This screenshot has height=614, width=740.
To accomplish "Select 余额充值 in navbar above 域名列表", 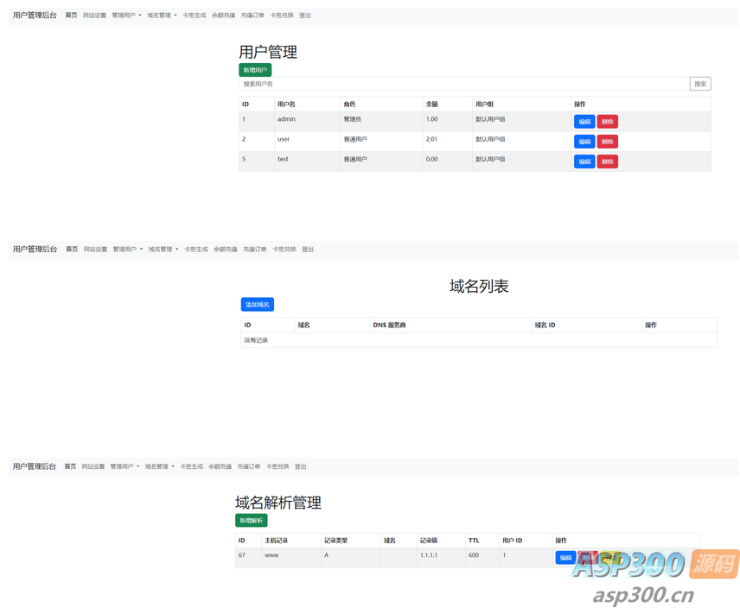I will click(225, 249).
